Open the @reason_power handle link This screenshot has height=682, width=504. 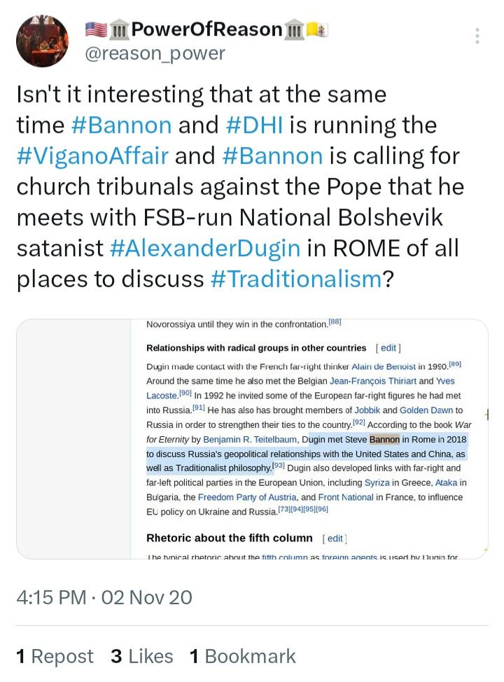pos(155,53)
